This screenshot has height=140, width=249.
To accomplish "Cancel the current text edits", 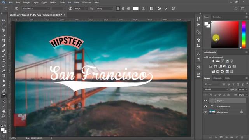I will tap(159, 9).
